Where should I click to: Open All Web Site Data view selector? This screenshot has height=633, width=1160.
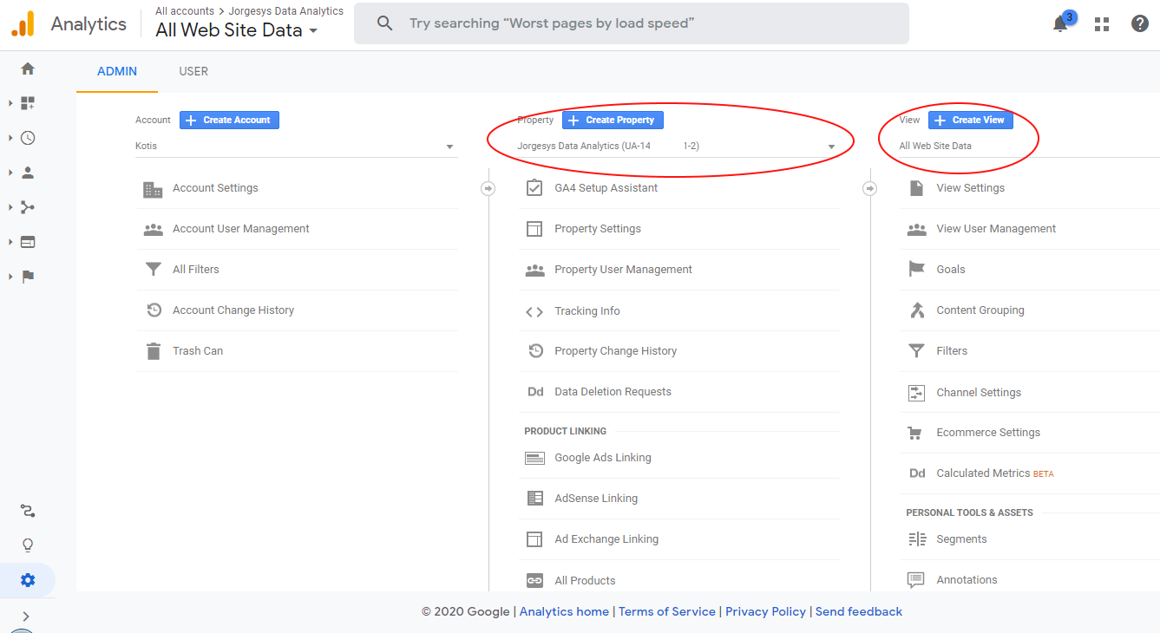[x=236, y=30]
